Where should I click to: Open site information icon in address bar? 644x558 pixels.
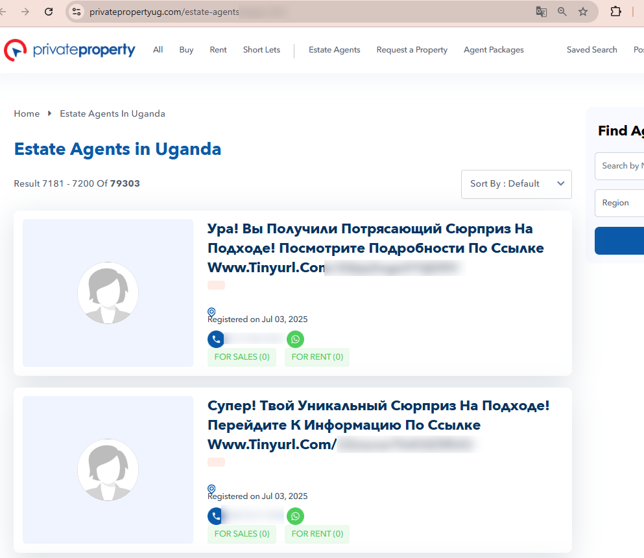point(77,12)
